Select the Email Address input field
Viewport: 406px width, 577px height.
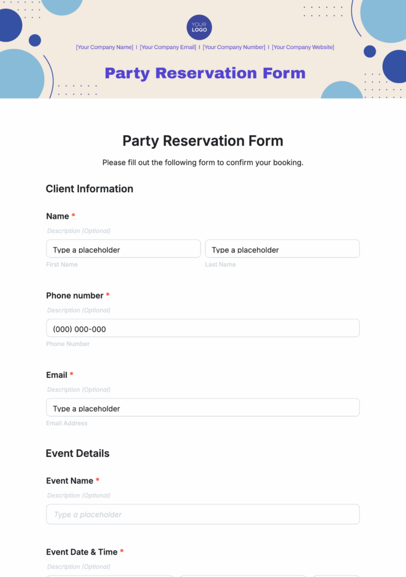[x=202, y=407]
